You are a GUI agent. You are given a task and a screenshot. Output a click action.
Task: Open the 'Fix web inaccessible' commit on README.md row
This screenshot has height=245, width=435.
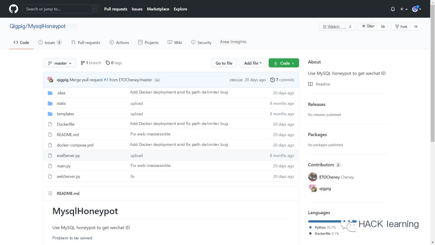point(150,134)
